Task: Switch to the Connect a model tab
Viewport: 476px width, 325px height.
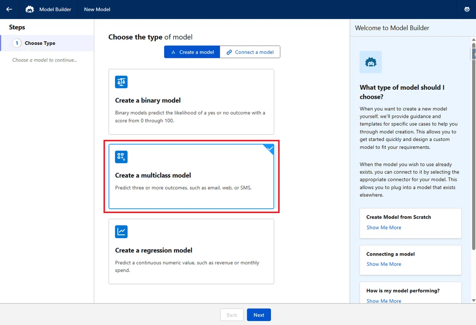Action: point(250,52)
